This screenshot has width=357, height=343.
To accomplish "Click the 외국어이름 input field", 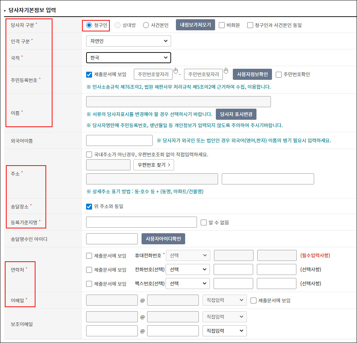I will pos(119,140).
